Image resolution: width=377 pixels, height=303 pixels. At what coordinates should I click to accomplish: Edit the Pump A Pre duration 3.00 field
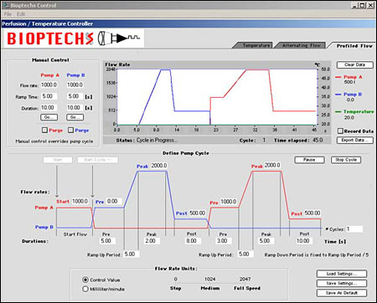point(224,240)
